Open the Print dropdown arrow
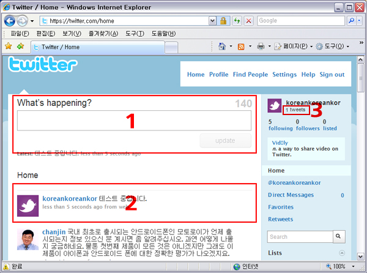Viewport: 367px width, 273px height. click(x=269, y=46)
